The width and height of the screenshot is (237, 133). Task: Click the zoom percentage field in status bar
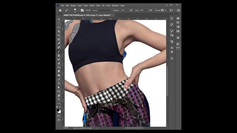pyautogui.click(x=66, y=128)
